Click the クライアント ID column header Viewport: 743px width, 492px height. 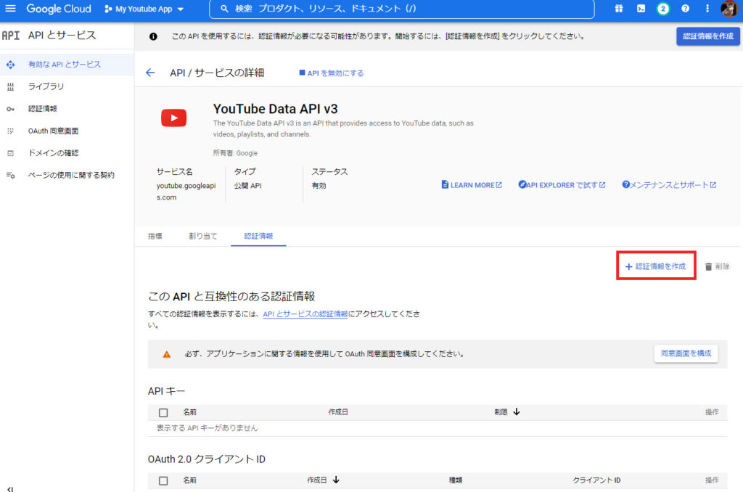click(x=596, y=480)
